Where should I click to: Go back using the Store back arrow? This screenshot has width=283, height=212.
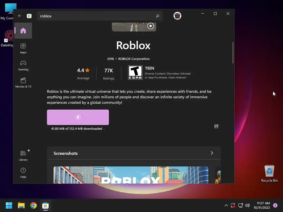pyautogui.click(x=20, y=16)
